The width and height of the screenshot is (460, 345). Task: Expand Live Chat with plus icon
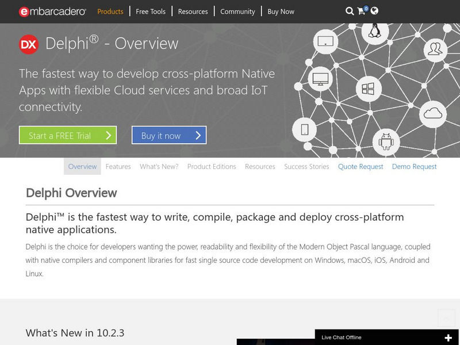click(448, 338)
